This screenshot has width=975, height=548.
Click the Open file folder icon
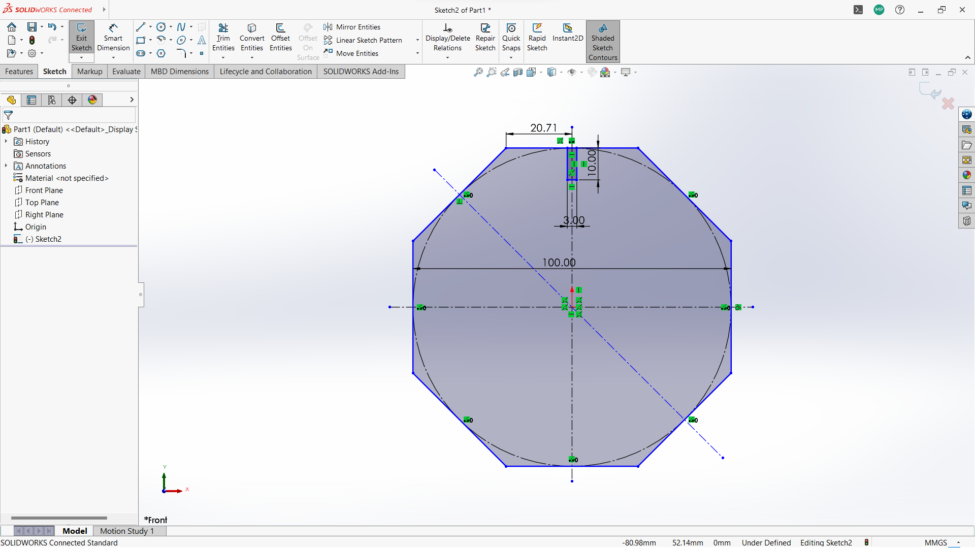click(x=12, y=53)
